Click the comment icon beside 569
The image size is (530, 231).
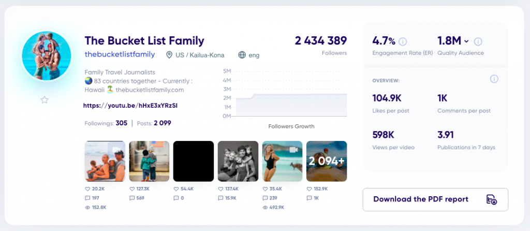coord(132,198)
